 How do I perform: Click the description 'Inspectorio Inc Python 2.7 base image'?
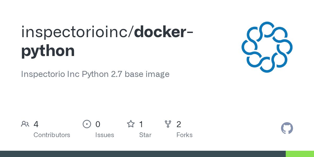tap(95, 74)
